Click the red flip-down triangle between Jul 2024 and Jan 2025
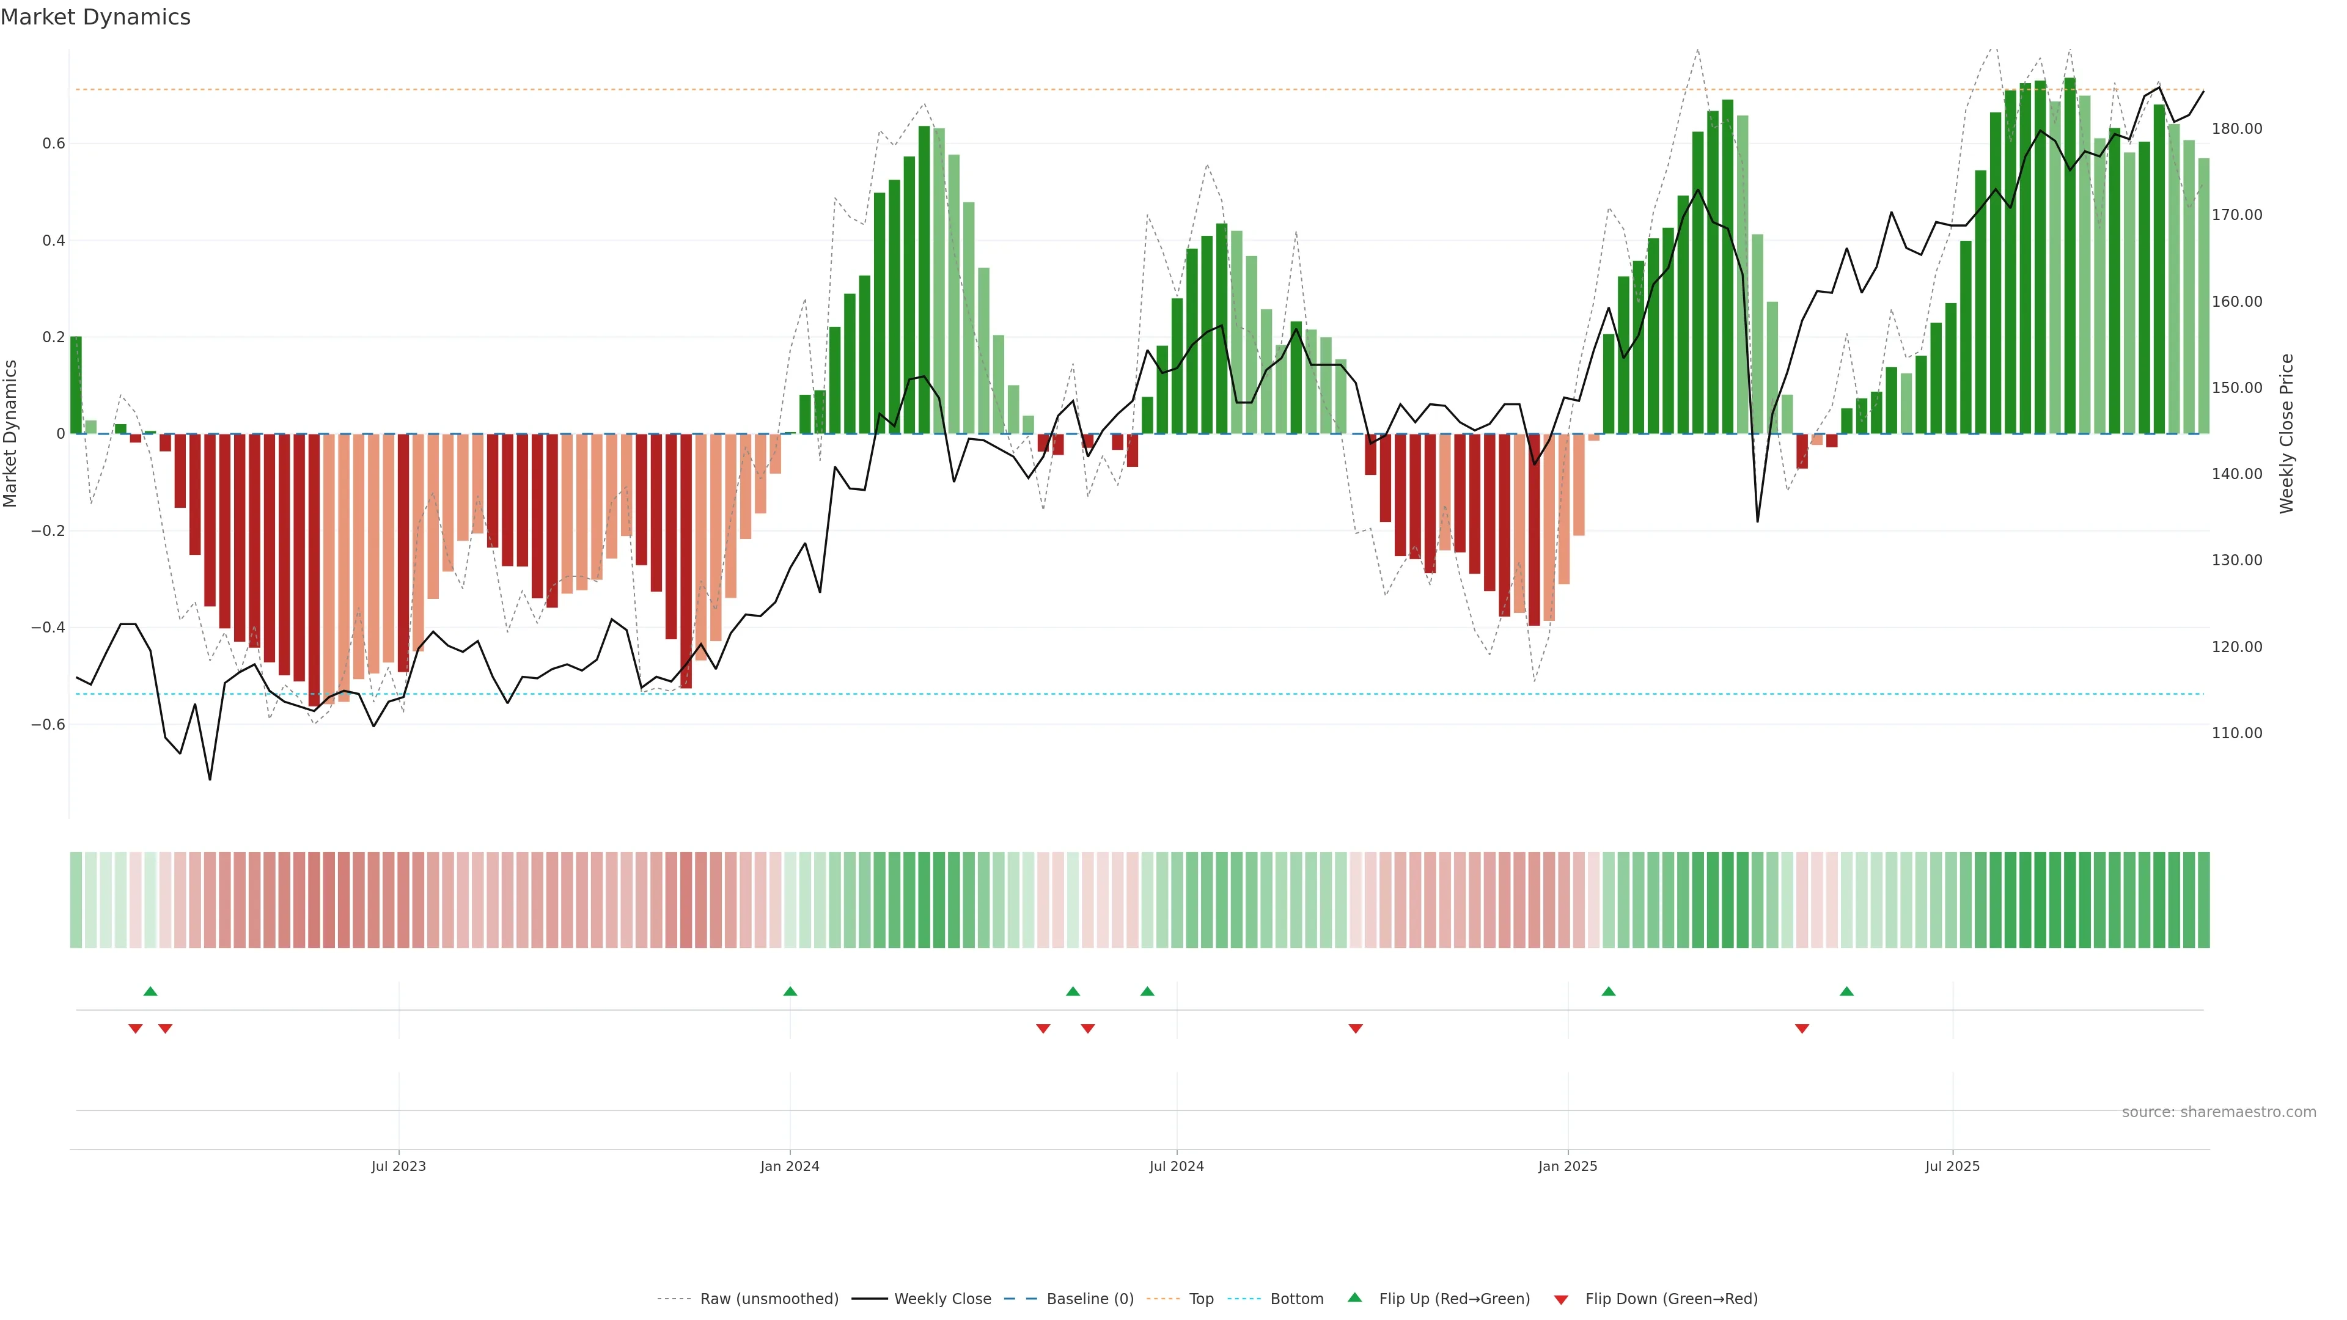 point(1355,1028)
